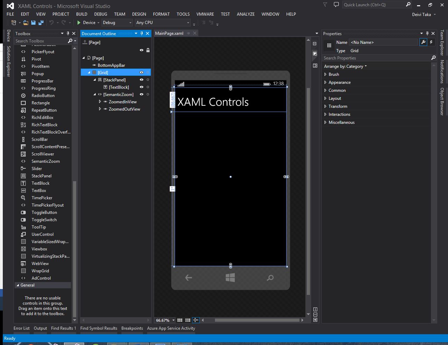Screen dimensions: 448x345
Task: Expand the ZoomedOutView tree node
Action: click(x=100, y=109)
